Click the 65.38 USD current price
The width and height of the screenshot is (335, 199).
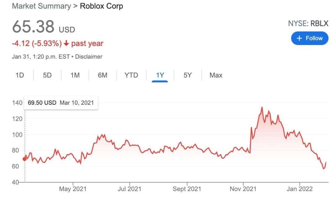click(x=43, y=27)
